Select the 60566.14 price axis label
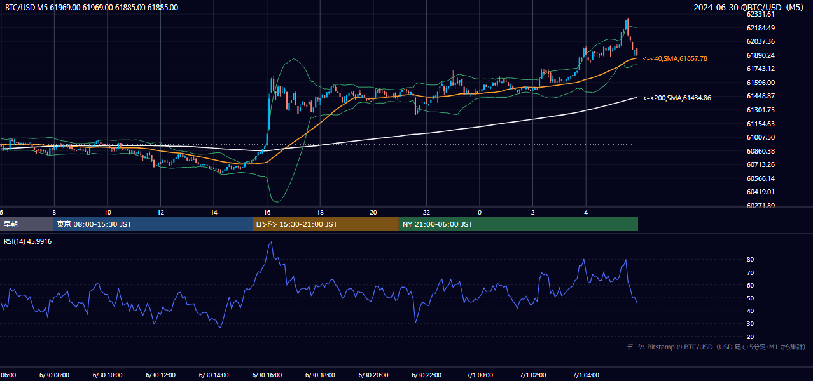 pos(760,178)
